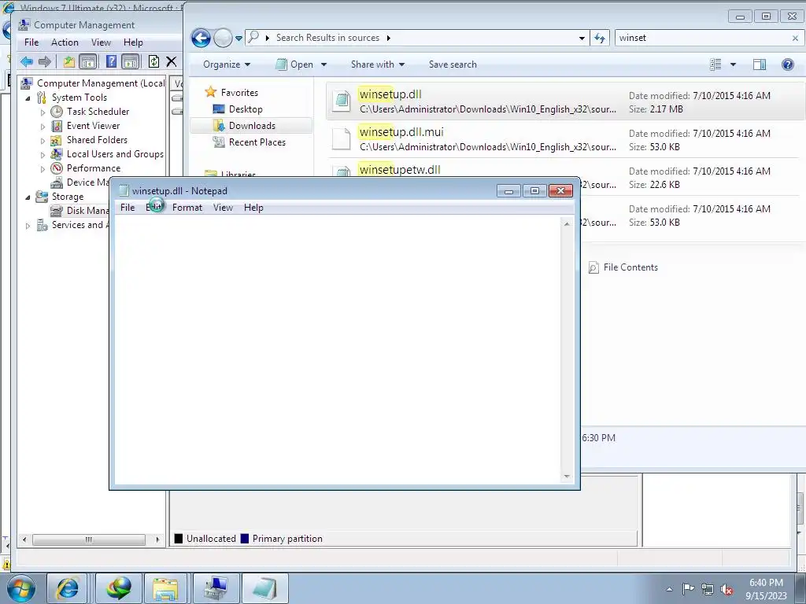Viewport: 806px width, 604px height.
Task: Toggle Show/Hide Console Tree icon in Computer Management
Action: tap(88, 61)
